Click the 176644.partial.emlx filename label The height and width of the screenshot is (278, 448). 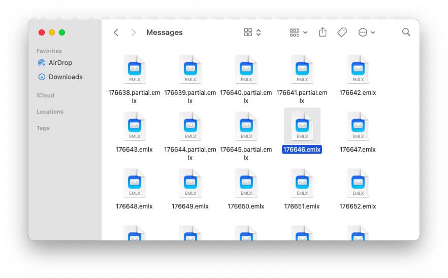190,154
